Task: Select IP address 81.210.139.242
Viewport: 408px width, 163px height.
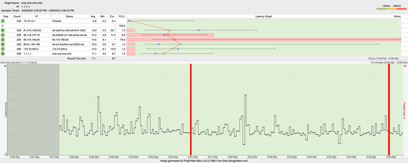Action: click(32, 31)
